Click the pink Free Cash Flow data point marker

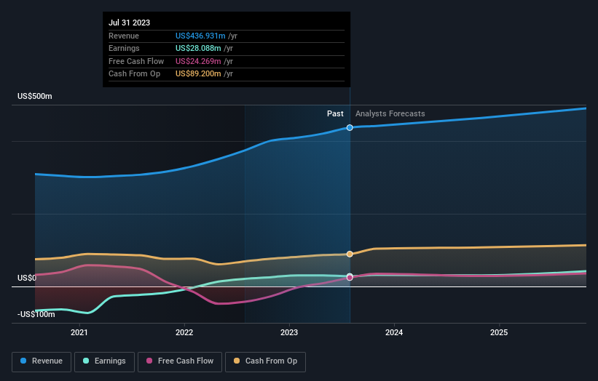pyautogui.click(x=350, y=278)
